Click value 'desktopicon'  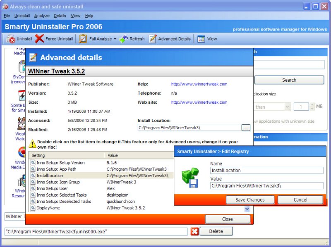point(118,195)
